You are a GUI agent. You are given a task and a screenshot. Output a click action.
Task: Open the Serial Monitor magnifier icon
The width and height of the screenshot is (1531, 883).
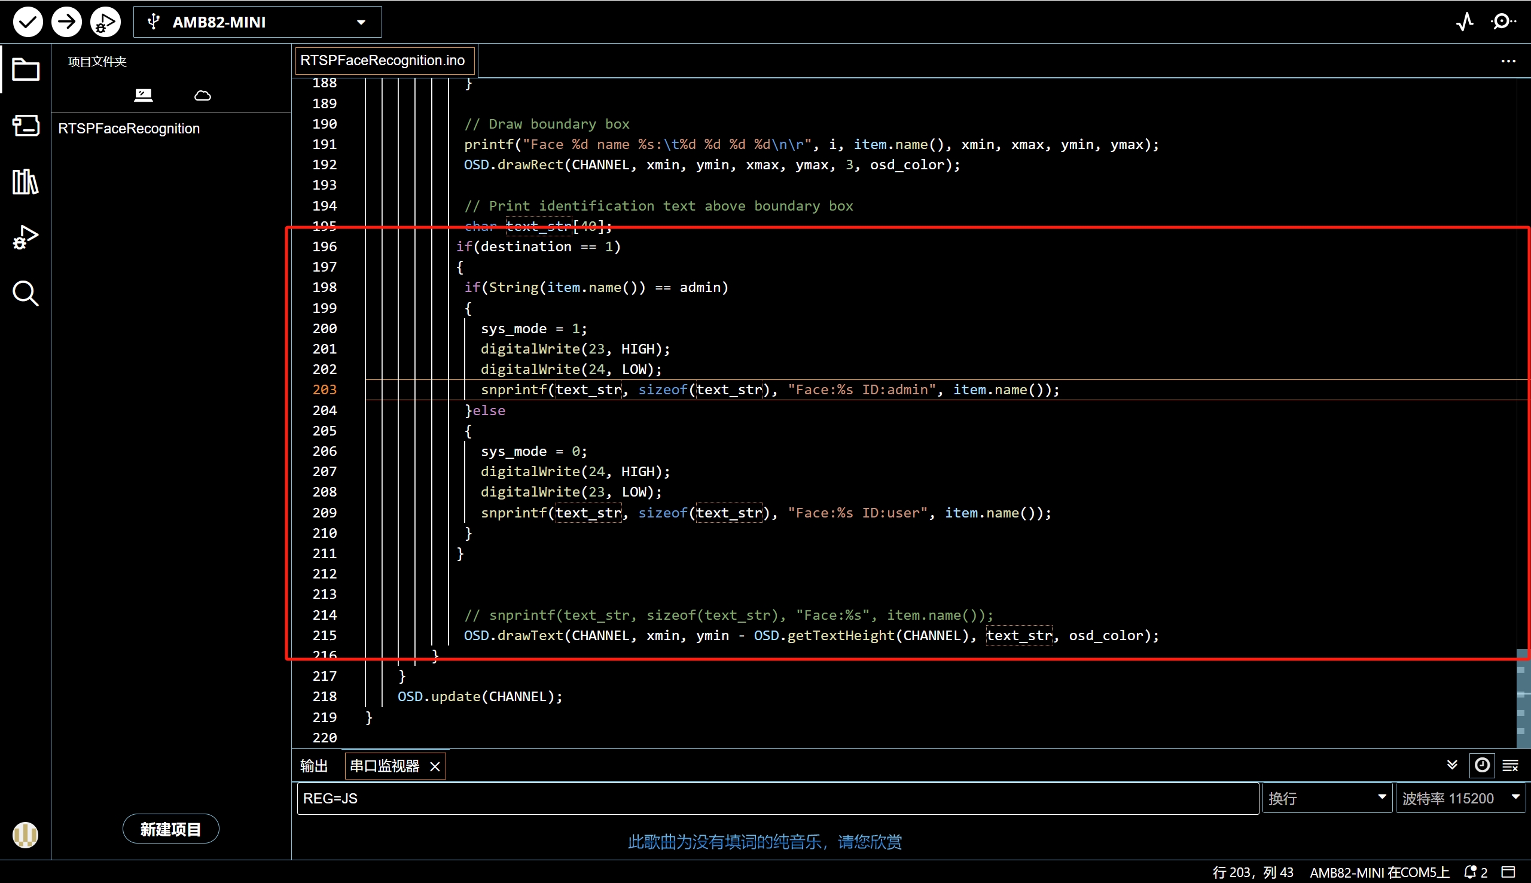(1503, 23)
